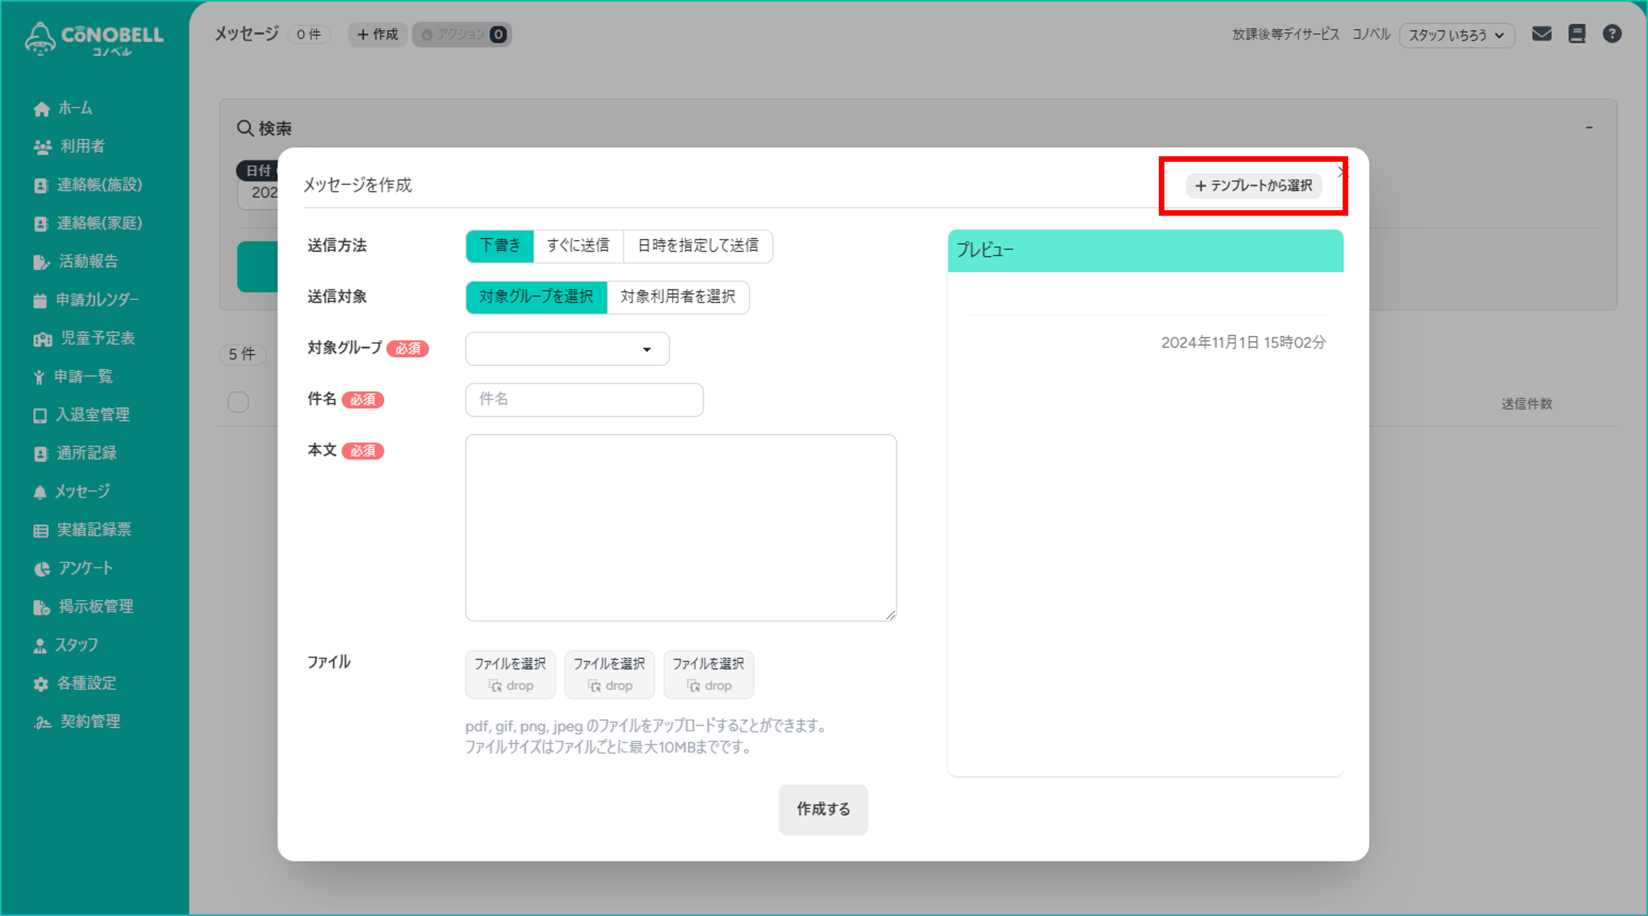Click the 2024年11月1日 15時02分 preview date
This screenshot has height=916, width=1648.
click(1244, 343)
